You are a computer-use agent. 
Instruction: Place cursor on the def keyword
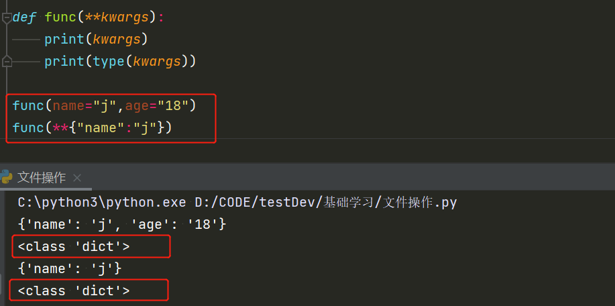pyautogui.click(x=24, y=17)
